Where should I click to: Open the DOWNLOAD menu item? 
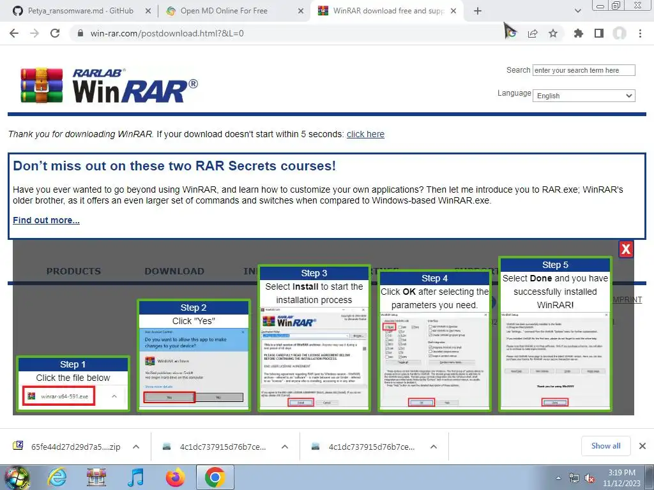pos(174,271)
